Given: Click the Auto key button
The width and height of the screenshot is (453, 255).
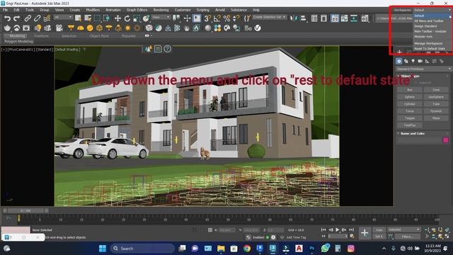Looking at the screenshot, I should (379, 229).
